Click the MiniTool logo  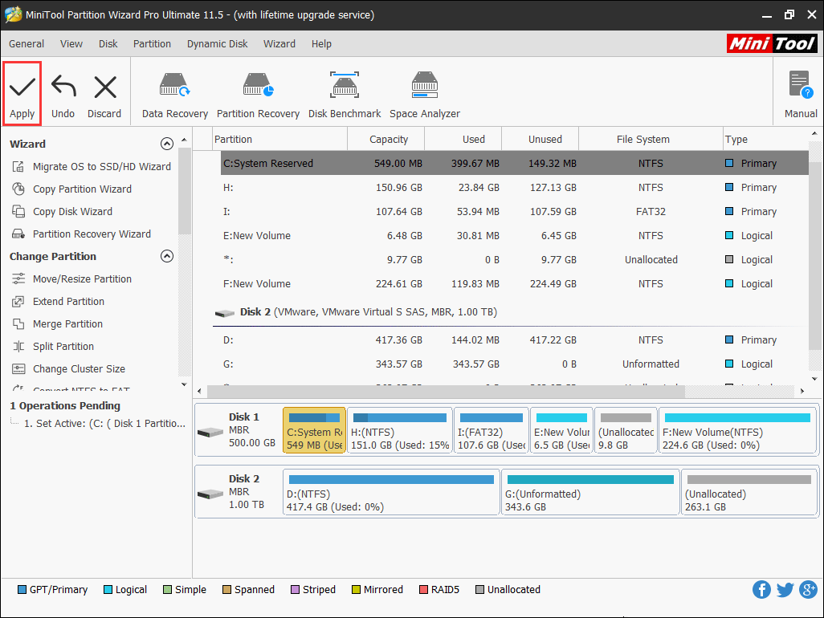point(772,43)
